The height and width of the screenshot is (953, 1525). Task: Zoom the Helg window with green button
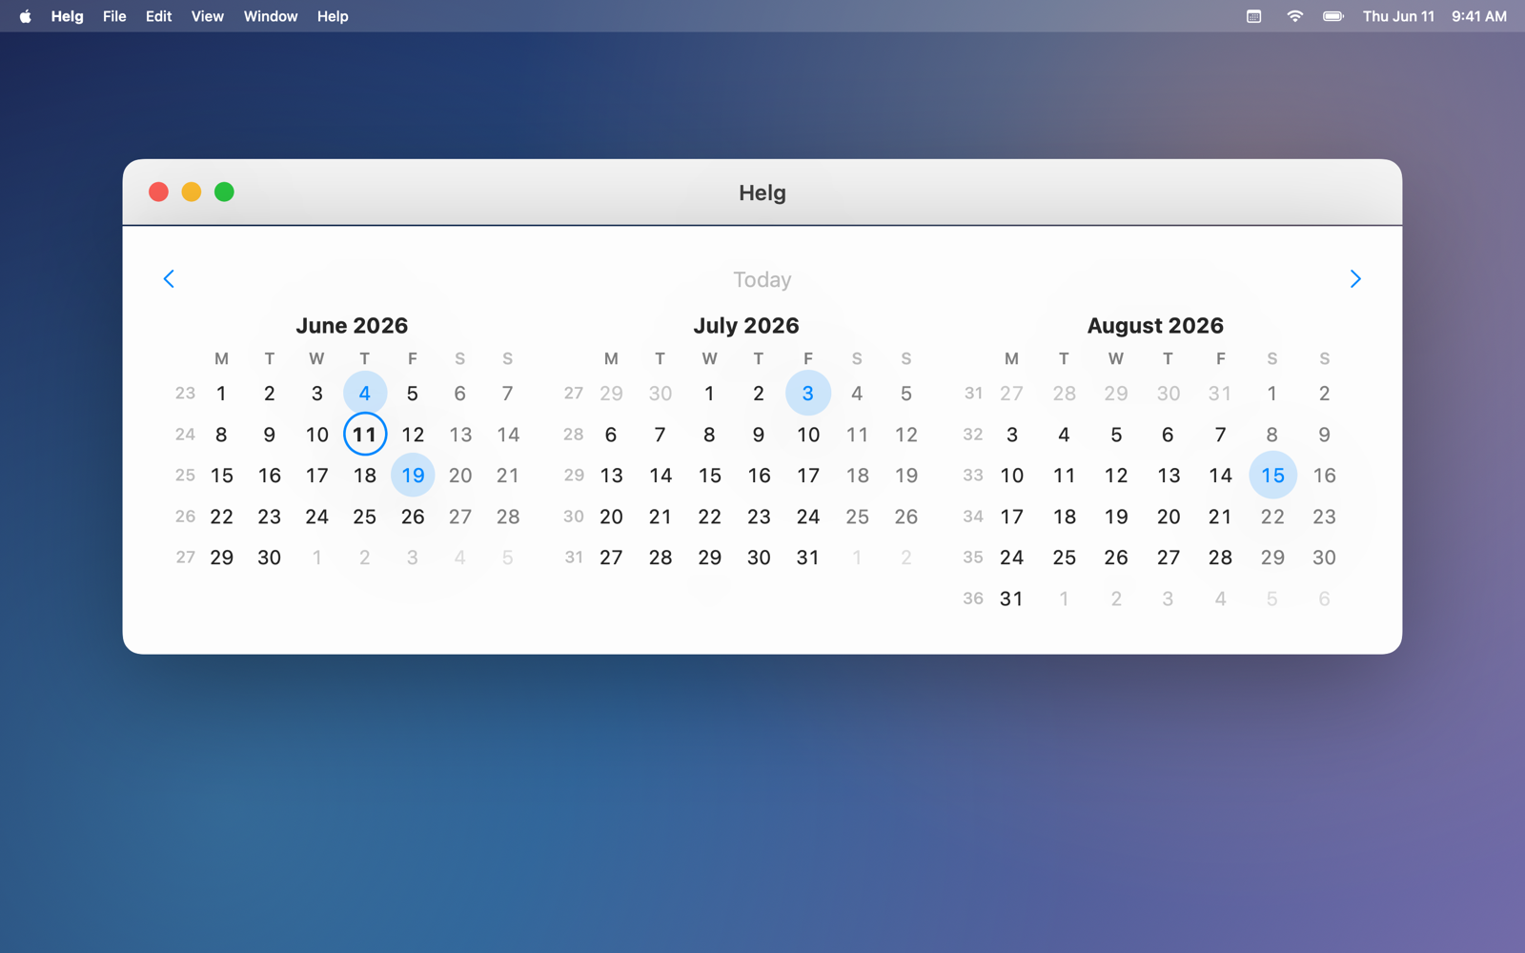tap(224, 193)
